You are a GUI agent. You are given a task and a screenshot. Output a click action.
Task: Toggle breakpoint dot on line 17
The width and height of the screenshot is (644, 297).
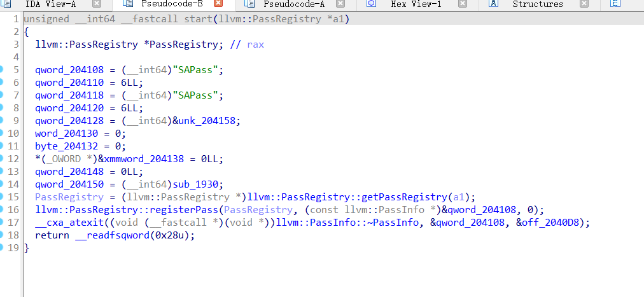coord(1,222)
